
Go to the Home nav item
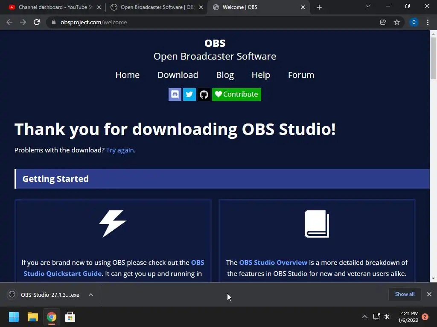coord(127,75)
